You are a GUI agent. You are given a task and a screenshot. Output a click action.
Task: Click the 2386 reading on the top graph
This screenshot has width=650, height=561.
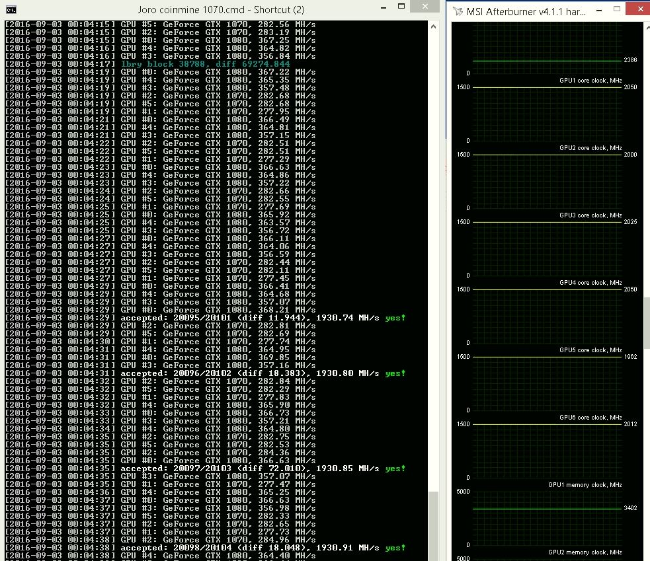(x=630, y=60)
